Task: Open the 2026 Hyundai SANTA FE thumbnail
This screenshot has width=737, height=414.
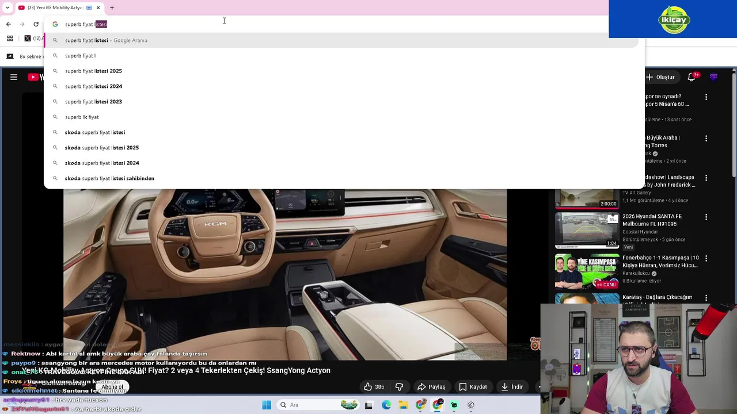Action: pyautogui.click(x=587, y=231)
